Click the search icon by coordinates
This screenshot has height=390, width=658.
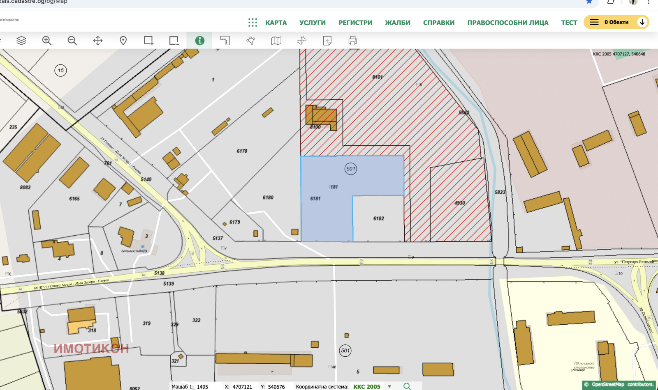(407, 386)
